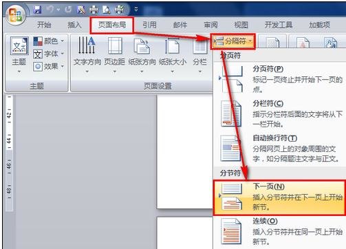Open the 主题 themes gallery button
The height and width of the screenshot is (249, 346).
pyautogui.click(x=19, y=54)
